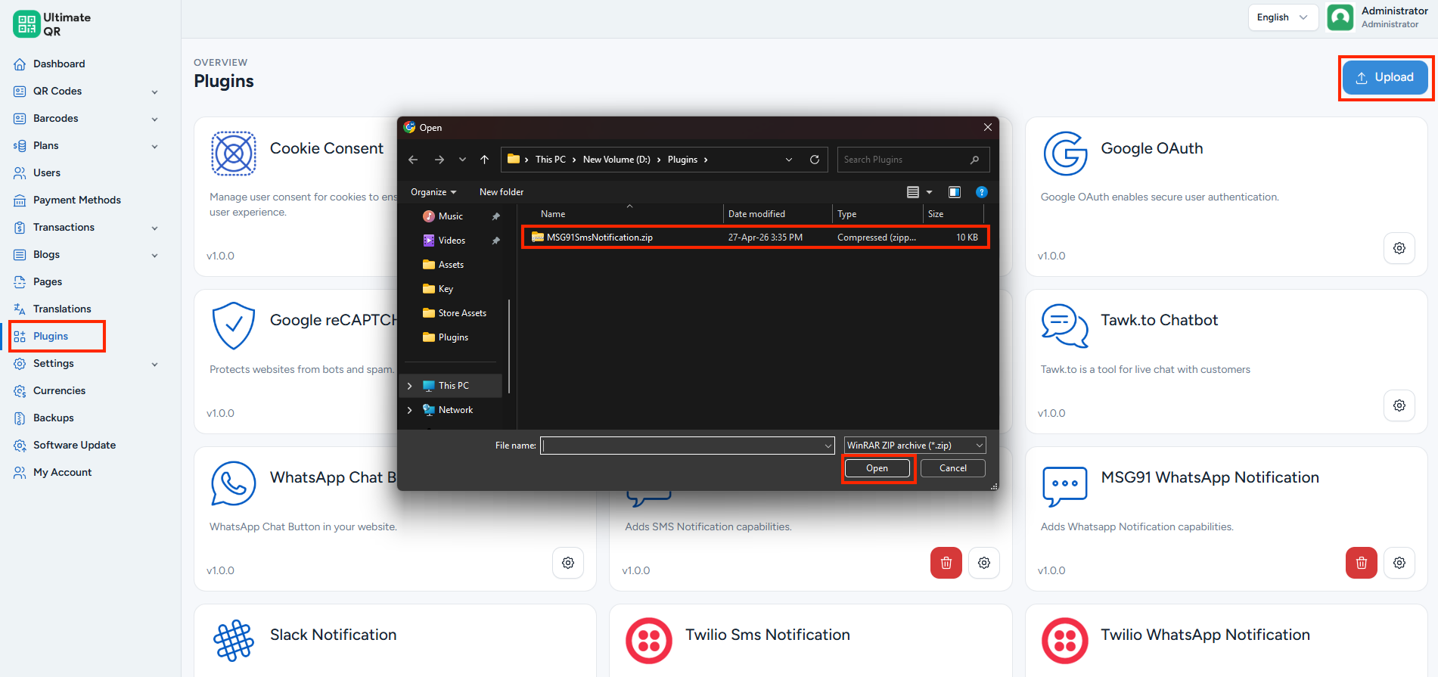
Task: Click the Upload plugin button
Action: click(x=1385, y=77)
